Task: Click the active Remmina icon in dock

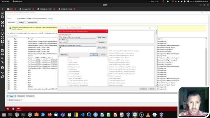Action: (135, 115)
